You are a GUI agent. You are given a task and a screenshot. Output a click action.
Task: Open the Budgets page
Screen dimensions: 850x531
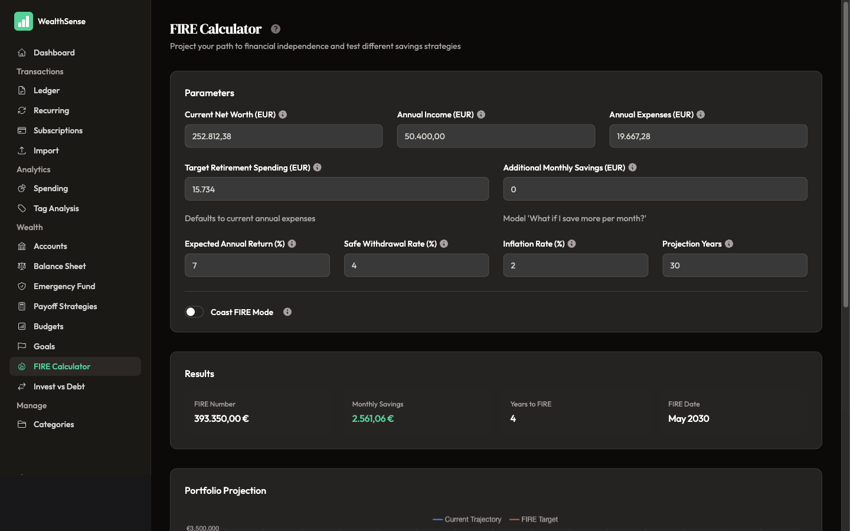click(x=75, y=326)
